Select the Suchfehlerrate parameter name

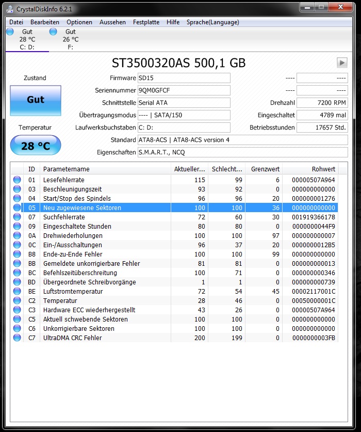click(x=64, y=217)
